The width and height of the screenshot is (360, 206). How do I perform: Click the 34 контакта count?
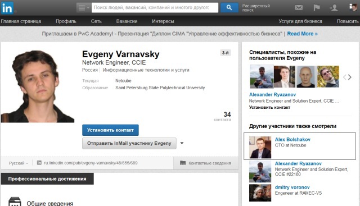point(223,116)
